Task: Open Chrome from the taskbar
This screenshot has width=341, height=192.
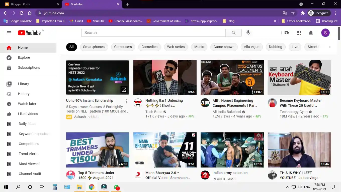Action: point(92,187)
